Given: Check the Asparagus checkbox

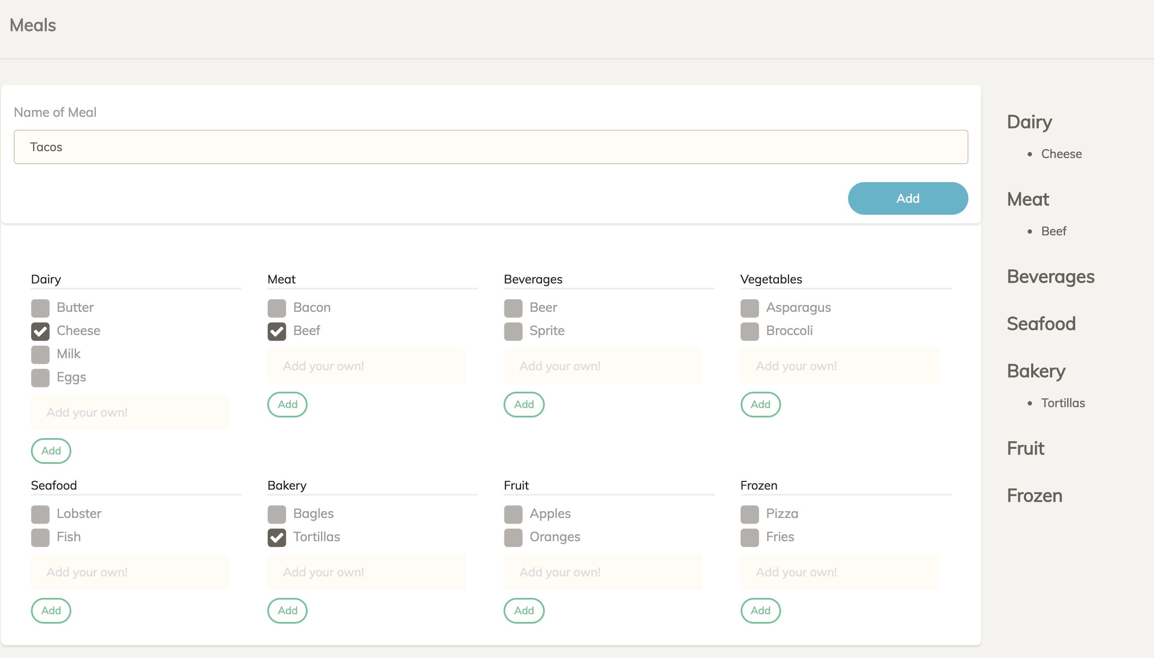Looking at the screenshot, I should pos(749,308).
